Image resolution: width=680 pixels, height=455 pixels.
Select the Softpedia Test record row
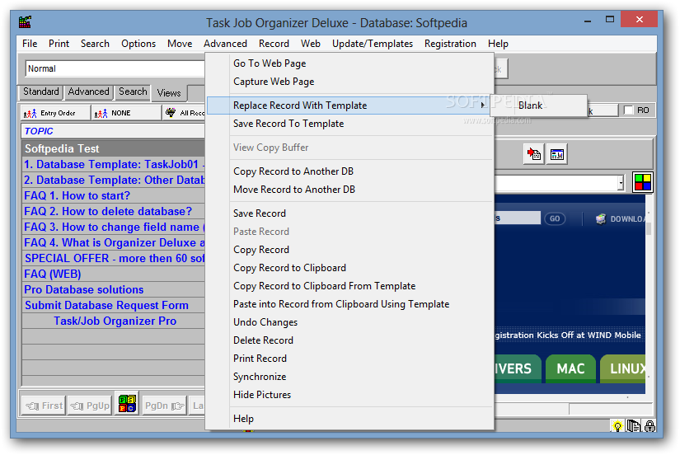click(113, 148)
